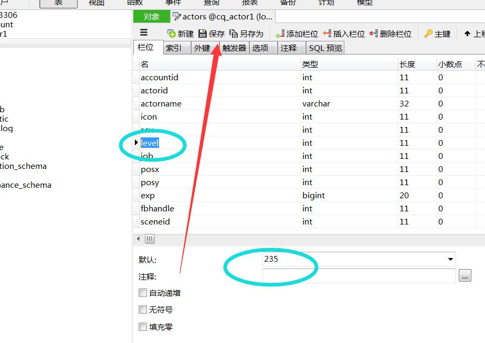
Task: Expand the 默认 value dropdown arrow
Action: [x=450, y=259]
